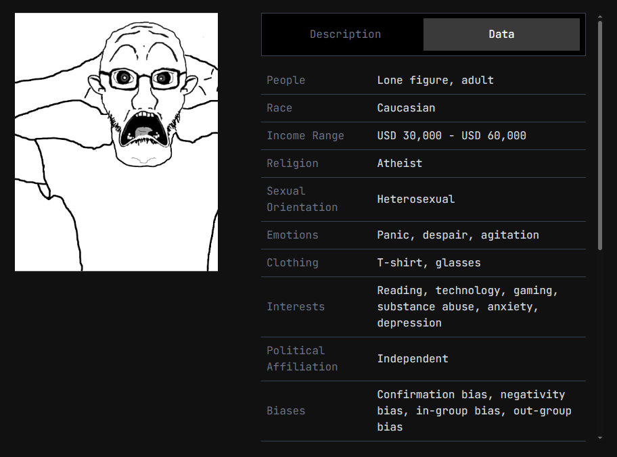Open the screaming cartoon figure image
Screen dimensions: 617x457
click(x=116, y=142)
